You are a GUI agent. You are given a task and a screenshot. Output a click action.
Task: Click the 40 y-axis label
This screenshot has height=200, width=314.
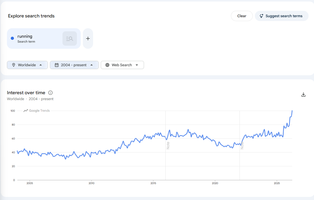coord(13,152)
